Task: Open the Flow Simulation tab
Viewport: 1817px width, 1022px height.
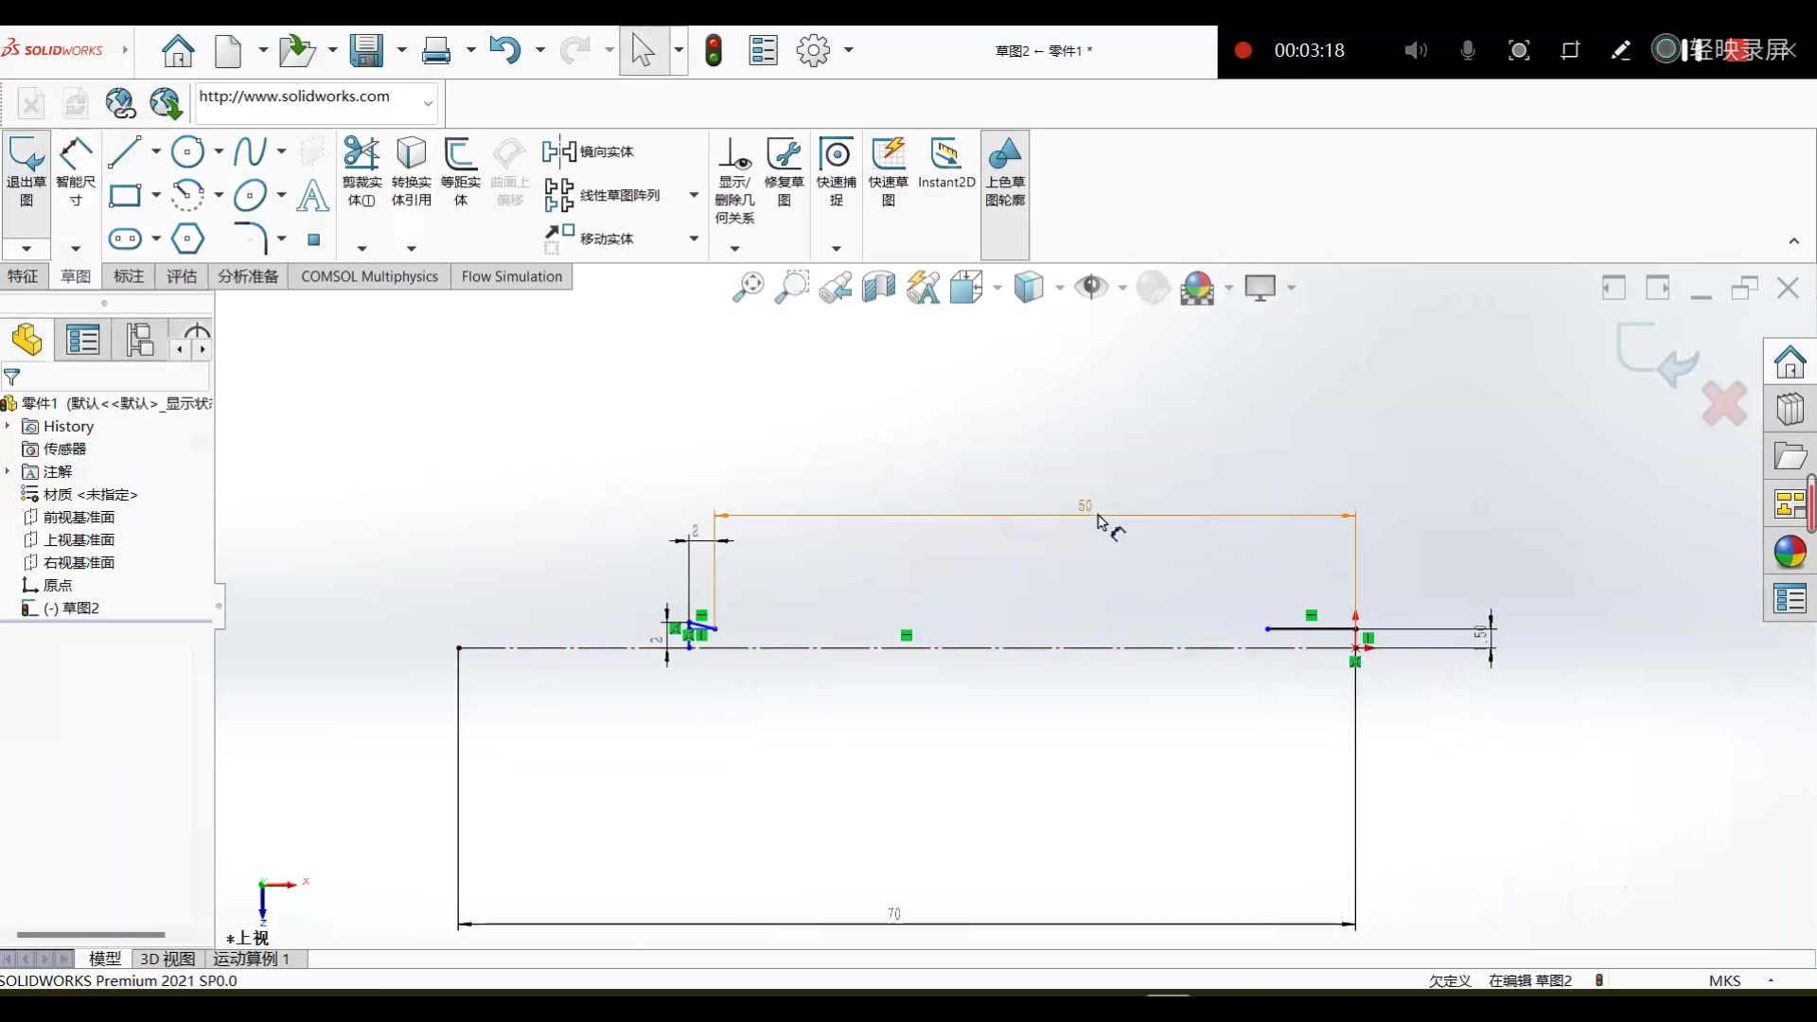Action: (511, 276)
